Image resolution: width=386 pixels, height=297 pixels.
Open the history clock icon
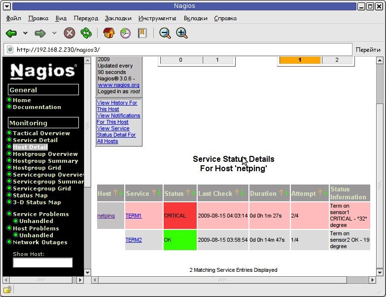tap(126, 33)
